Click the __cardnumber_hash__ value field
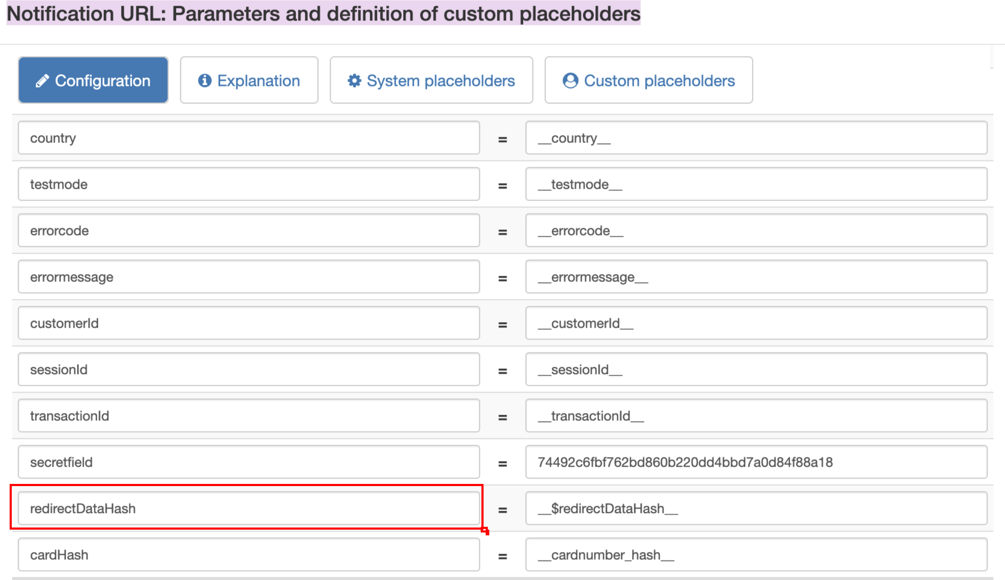Screen dimensions: 1005x580 (756, 555)
